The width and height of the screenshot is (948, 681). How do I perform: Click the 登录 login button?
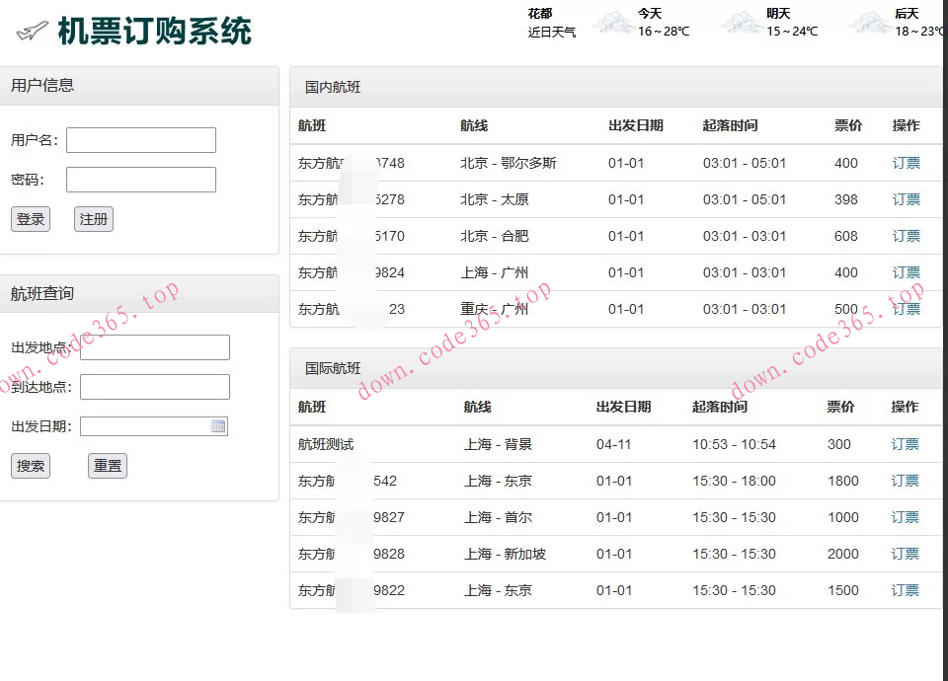coord(30,219)
